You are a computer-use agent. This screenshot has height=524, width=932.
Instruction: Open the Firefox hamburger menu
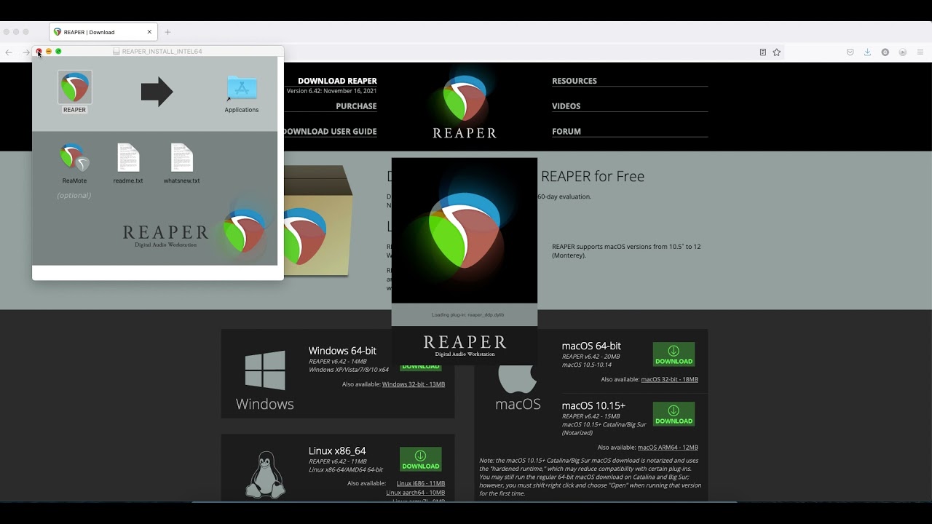(x=920, y=52)
